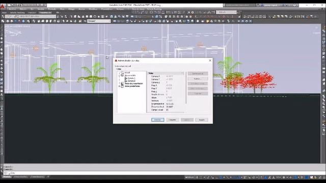Screen dimensions: 326x183
Task: Open the AutoCAD application menu logo
Action: pyautogui.click(x=3, y=7)
